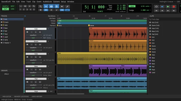Enable Shuffle edit mode

click(x=5, y=6)
